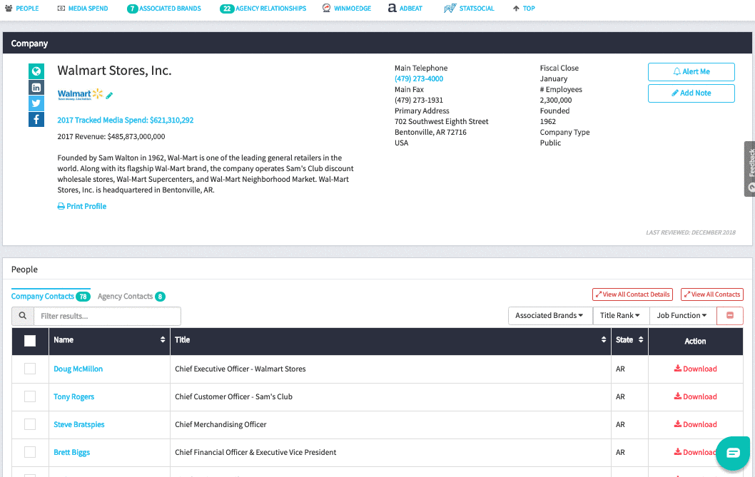Open the Walmart LinkedIn profile icon
Screen dimensions: 755x477
36,87
